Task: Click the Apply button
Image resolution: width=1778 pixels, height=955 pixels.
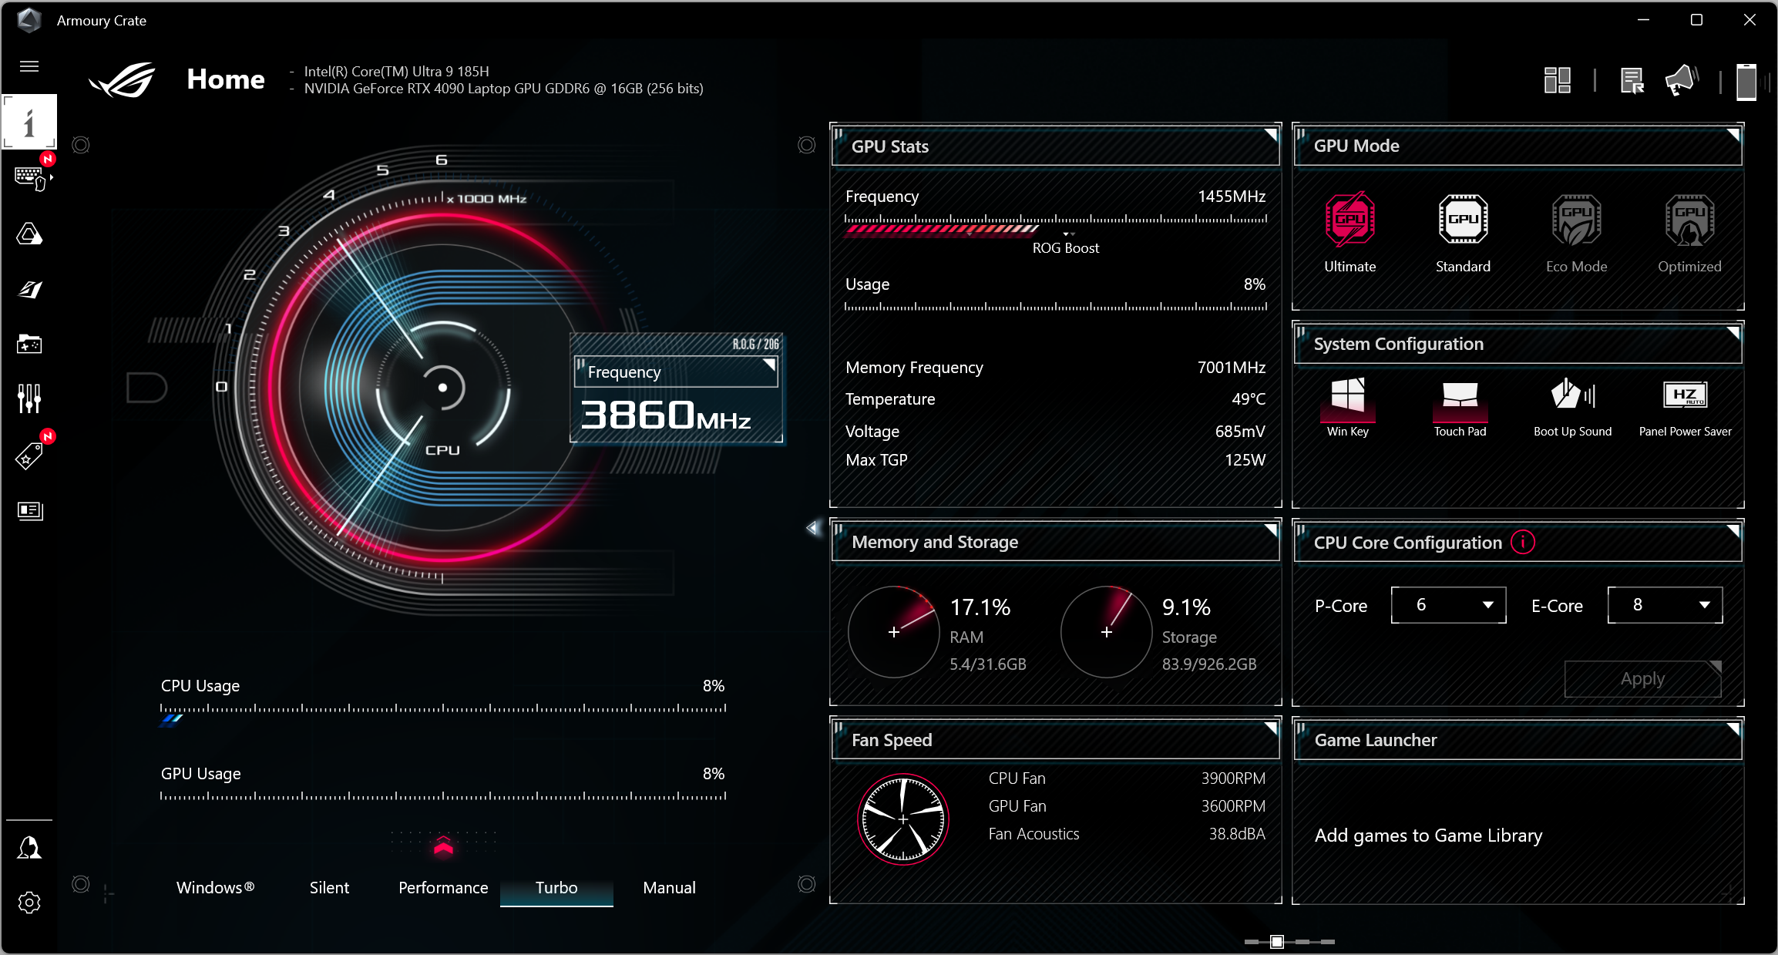Action: click(x=1642, y=679)
